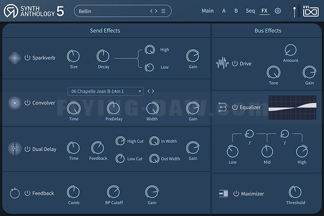Click the Drive waveform icon

point(222,63)
